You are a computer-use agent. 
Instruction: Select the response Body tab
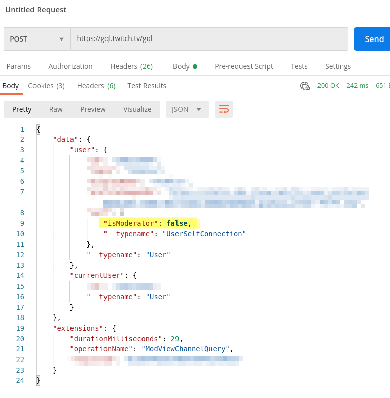11,86
